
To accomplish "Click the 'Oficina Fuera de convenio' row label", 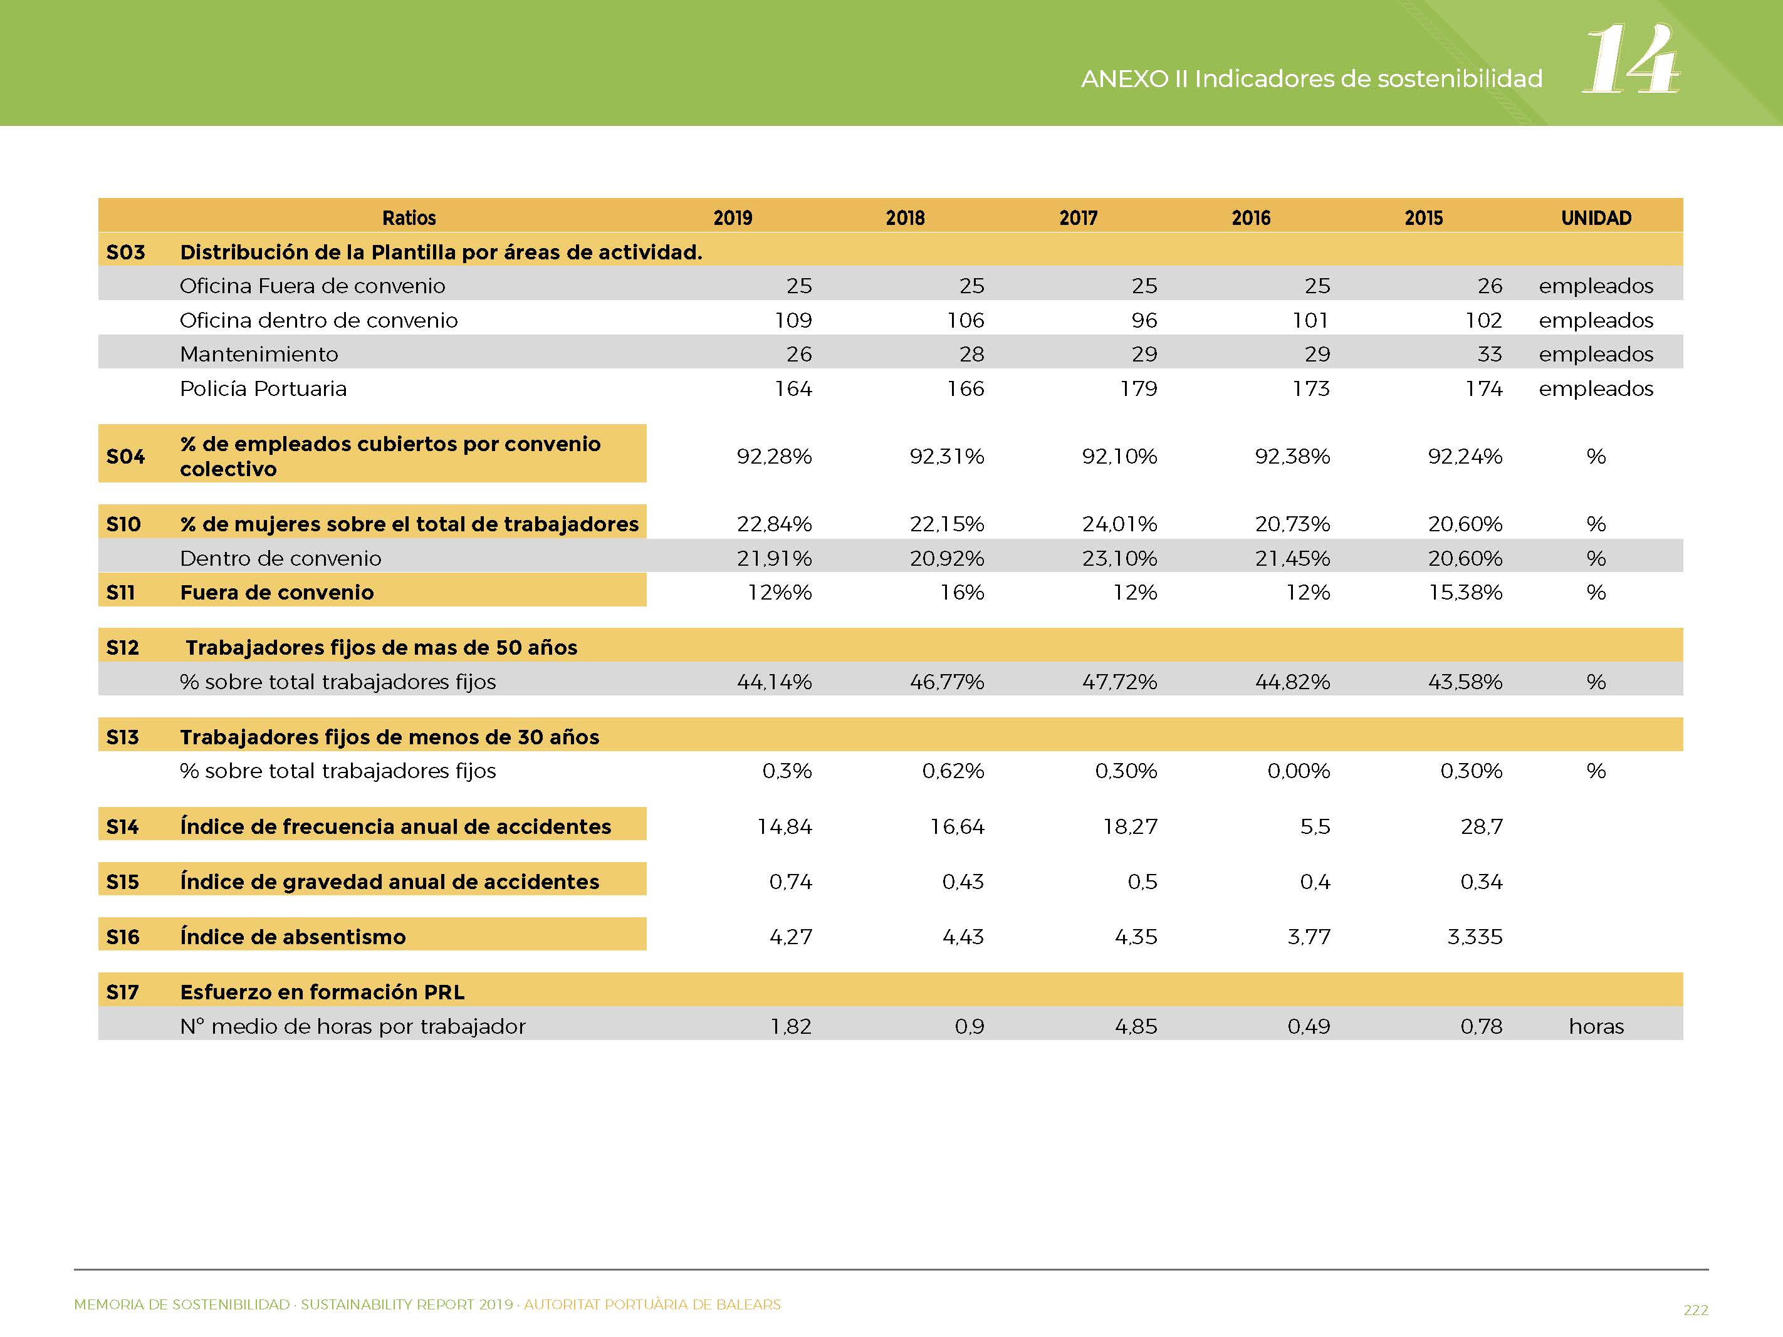I will tap(312, 286).
